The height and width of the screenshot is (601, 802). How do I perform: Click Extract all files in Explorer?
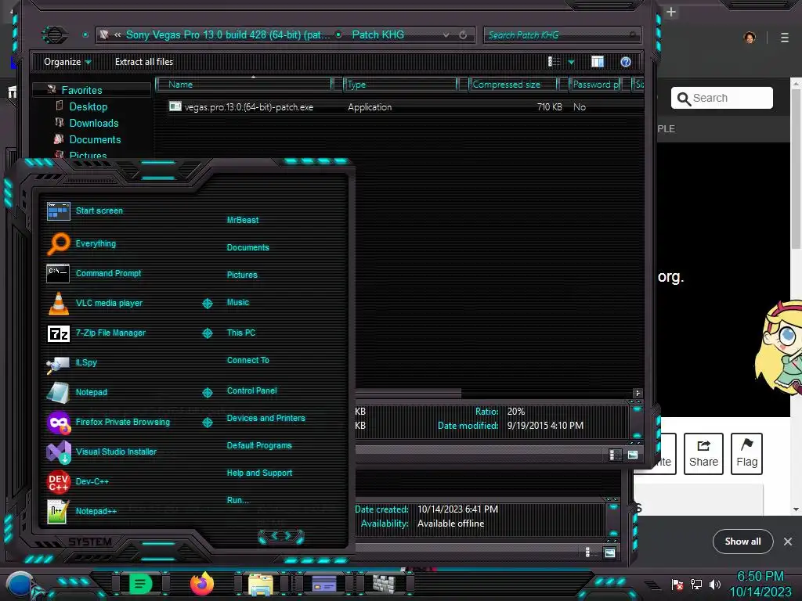[144, 62]
